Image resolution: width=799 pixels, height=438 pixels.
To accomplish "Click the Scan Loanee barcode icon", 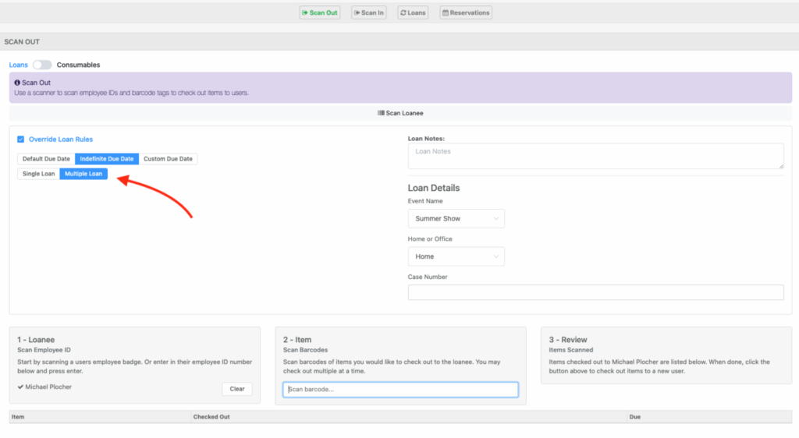I will (381, 113).
